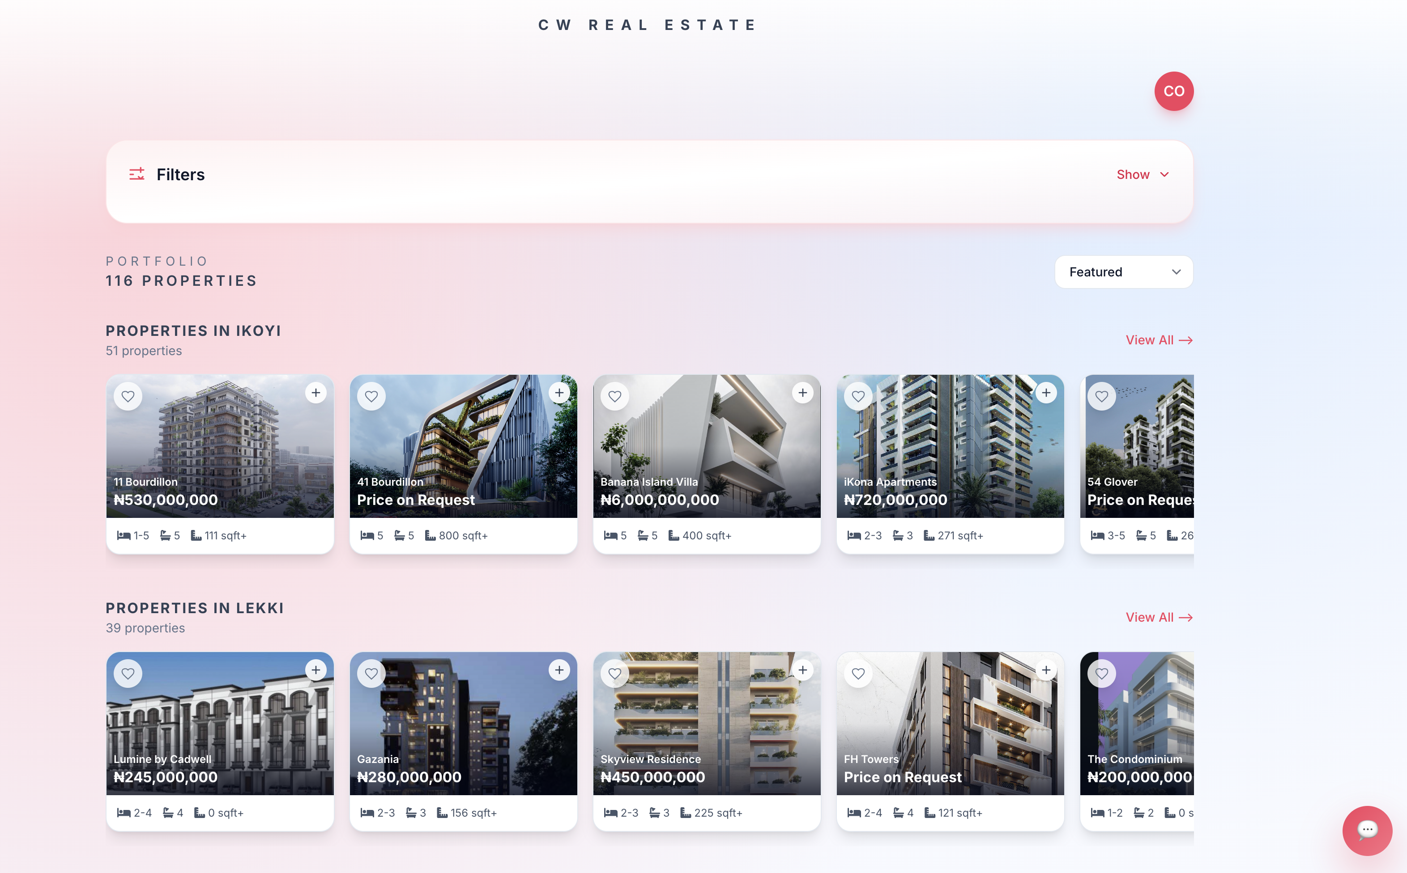This screenshot has height=873, width=1407.
Task: Favorite the FH Towers listing
Action: 858,673
